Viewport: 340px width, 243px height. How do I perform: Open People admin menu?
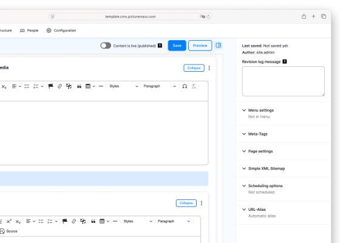click(x=29, y=30)
